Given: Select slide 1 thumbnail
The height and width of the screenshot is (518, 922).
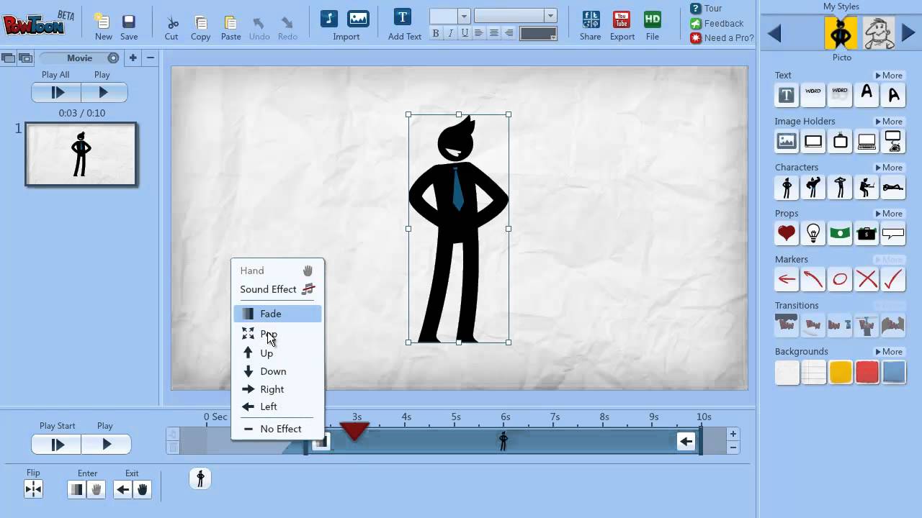Looking at the screenshot, I should pyautogui.click(x=81, y=154).
